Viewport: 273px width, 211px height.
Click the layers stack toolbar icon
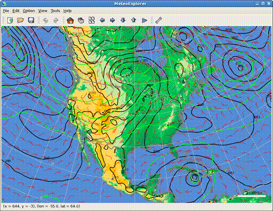point(81,20)
